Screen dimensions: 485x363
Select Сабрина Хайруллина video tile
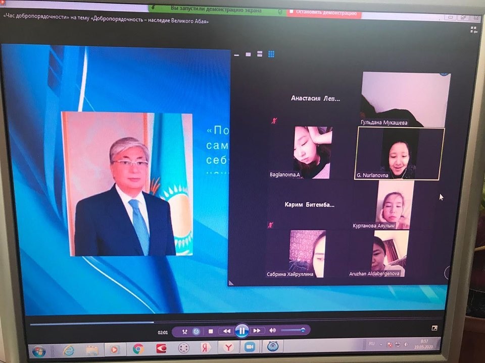click(x=308, y=254)
